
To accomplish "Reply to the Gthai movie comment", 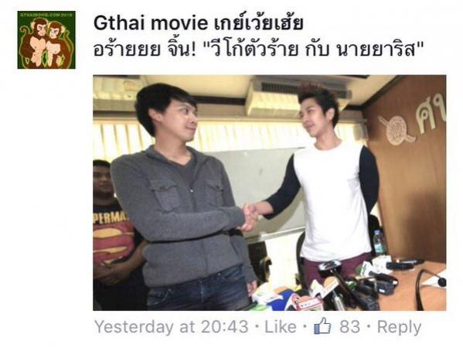I will 399,328.
